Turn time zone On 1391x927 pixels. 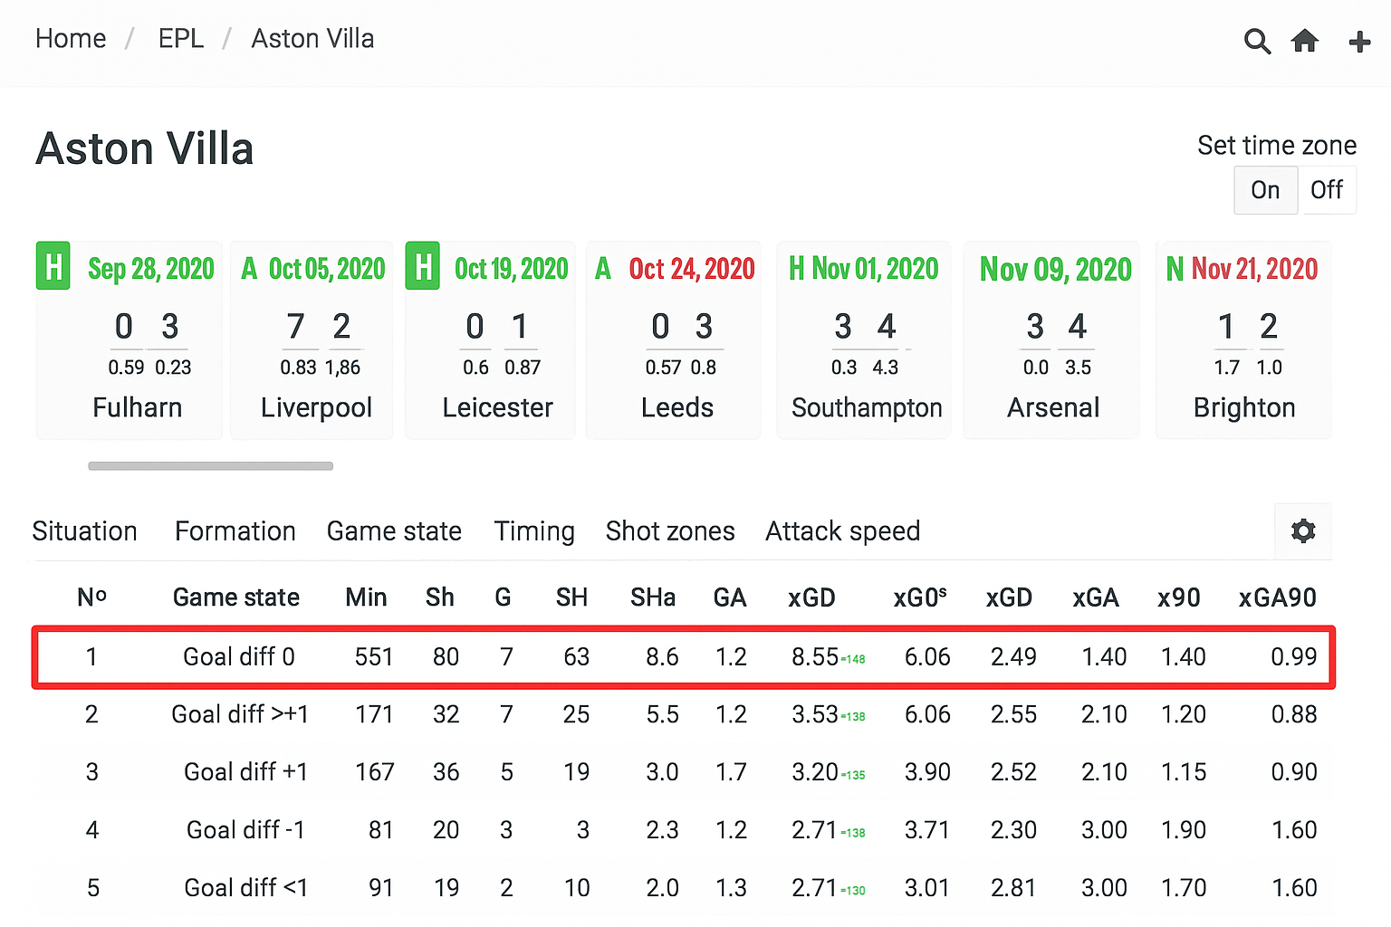(1265, 190)
